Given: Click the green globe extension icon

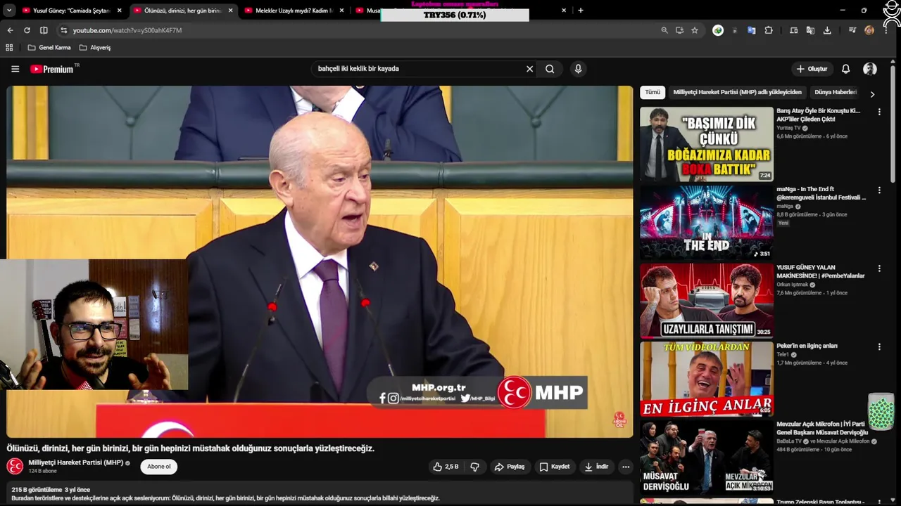Looking at the screenshot, I should tap(718, 30).
